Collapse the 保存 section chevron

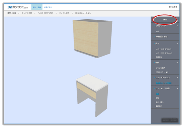click(177, 63)
